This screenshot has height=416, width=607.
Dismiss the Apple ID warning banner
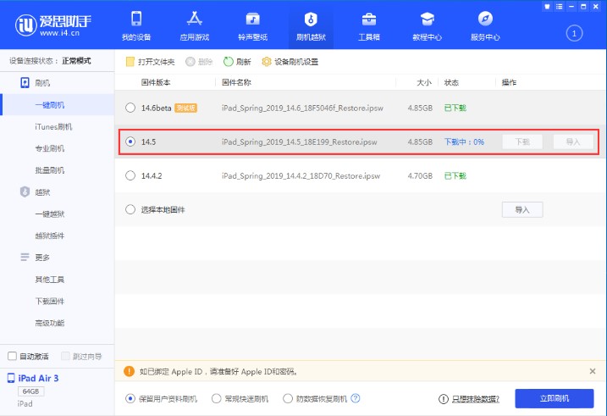[593, 371]
